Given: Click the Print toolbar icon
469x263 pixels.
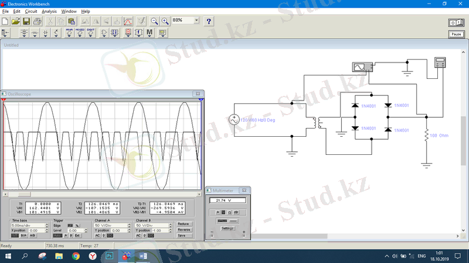Looking at the screenshot, I should [x=37, y=21].
